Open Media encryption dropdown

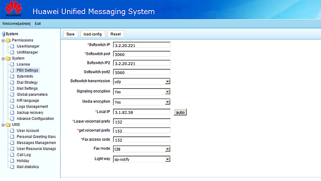168,102
